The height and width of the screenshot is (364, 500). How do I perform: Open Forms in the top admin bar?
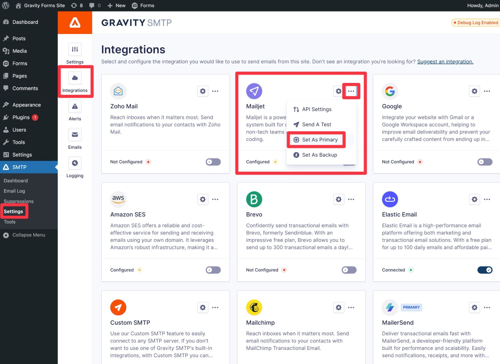[x=143, y=5]
